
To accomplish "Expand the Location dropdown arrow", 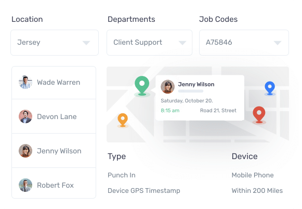I will tap(86, 43).
